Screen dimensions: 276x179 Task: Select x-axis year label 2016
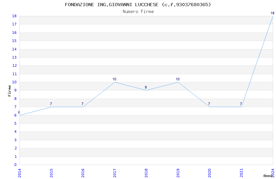(83, 173)
